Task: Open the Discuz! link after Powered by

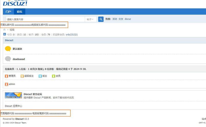Action: pos(19,119)
